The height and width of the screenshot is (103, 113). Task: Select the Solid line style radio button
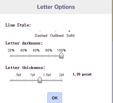pos(69,31)
